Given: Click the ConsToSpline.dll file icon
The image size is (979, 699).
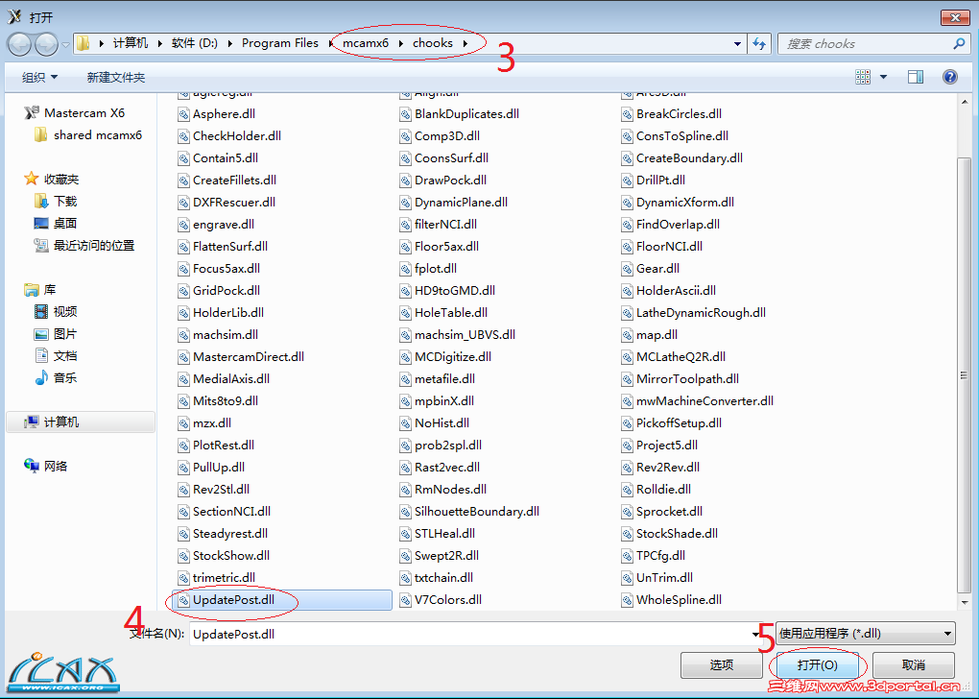Looking at the screenshot, I should click(627, 136).
